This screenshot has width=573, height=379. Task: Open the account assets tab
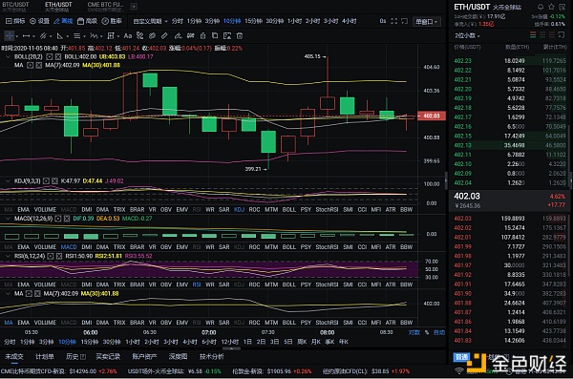coord(144,357)
